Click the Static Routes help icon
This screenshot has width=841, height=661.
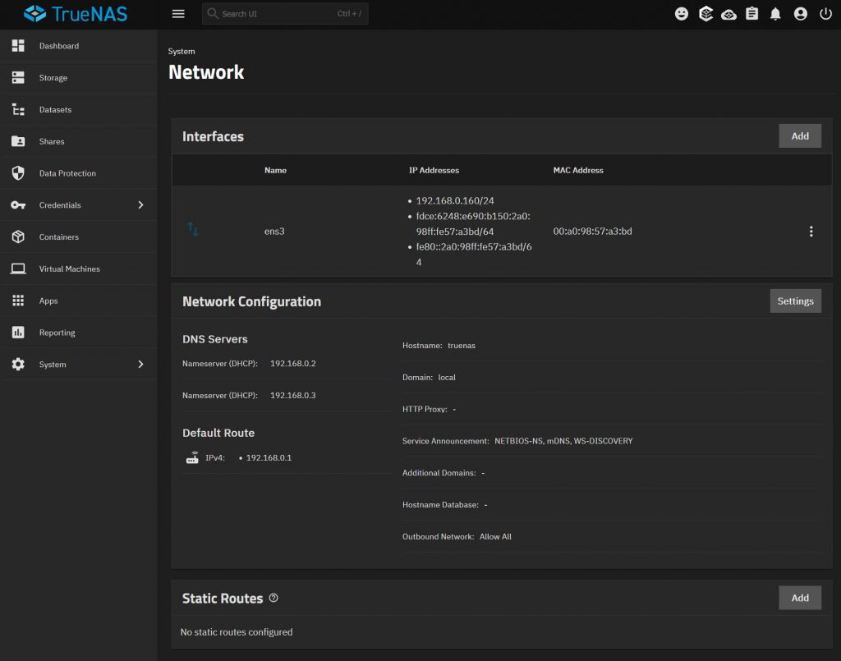click(273, 598)
